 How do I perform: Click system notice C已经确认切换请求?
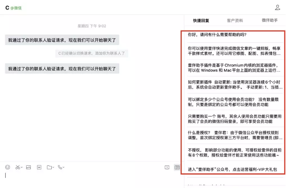91,53
